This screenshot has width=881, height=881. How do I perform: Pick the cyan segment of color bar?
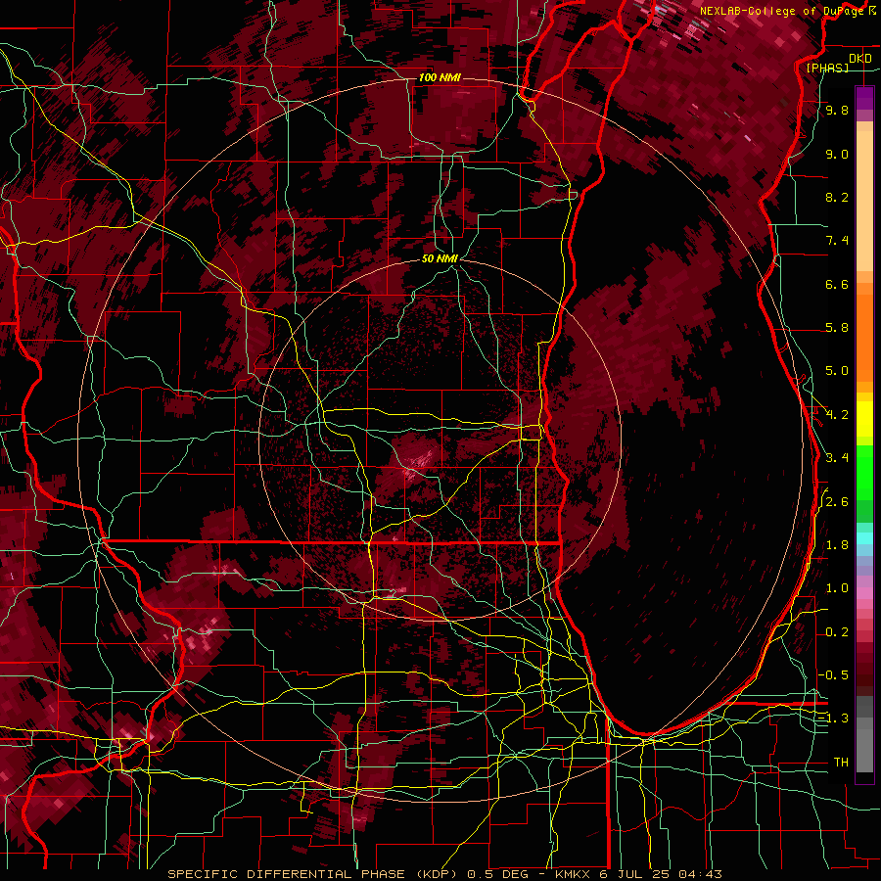[864, 538]
